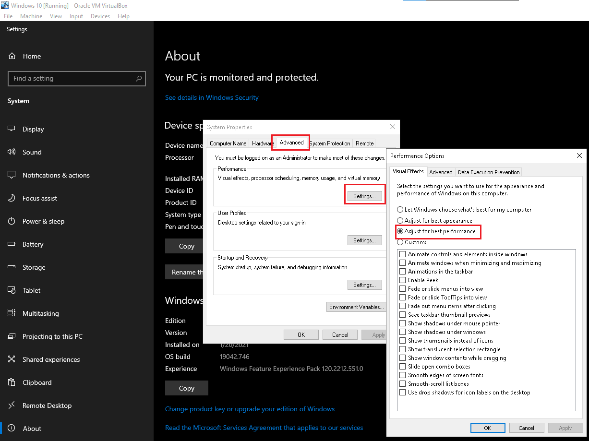The width and height of the screenshot is (589, 441).
Task: Enable Show thumbnails instead of icons
Action: (x=403, y=341)
